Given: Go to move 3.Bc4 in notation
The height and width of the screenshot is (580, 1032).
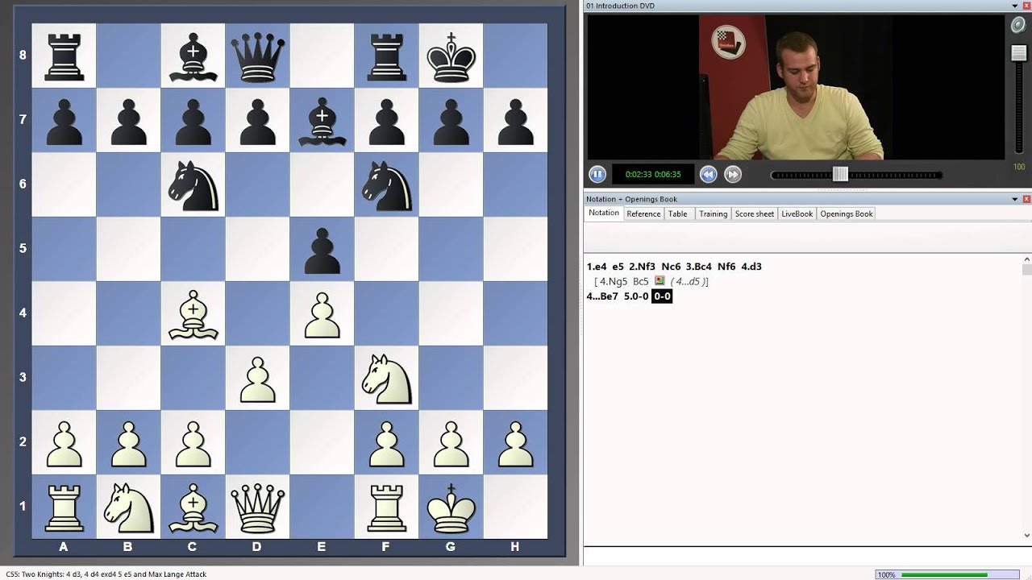Looking at the screenshot, I should (700, 267).
